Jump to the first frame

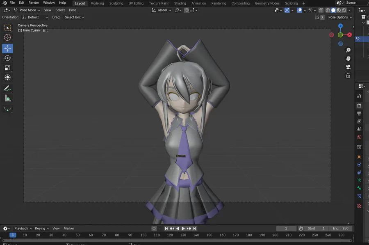[x=166, y=229]
